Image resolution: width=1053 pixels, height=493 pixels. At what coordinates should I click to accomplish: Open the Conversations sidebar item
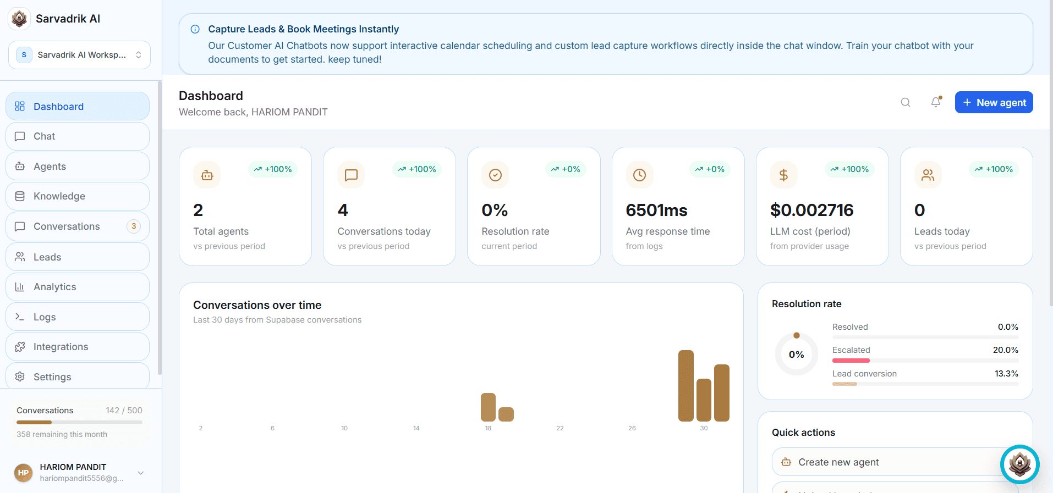(78, 226)
